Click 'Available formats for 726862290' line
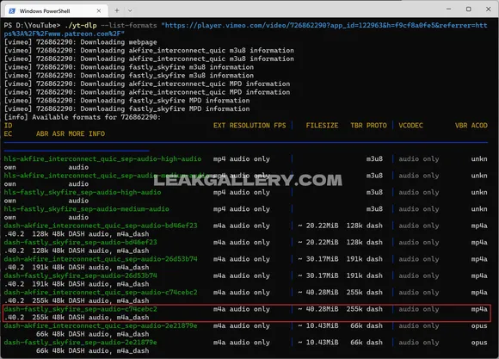Viewport: 499px width, 359px height. coord(83,117)
